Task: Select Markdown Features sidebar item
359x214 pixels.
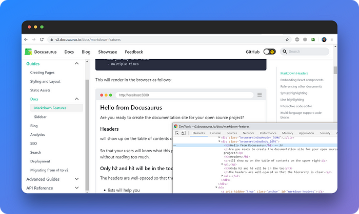Action: [56, 108]
